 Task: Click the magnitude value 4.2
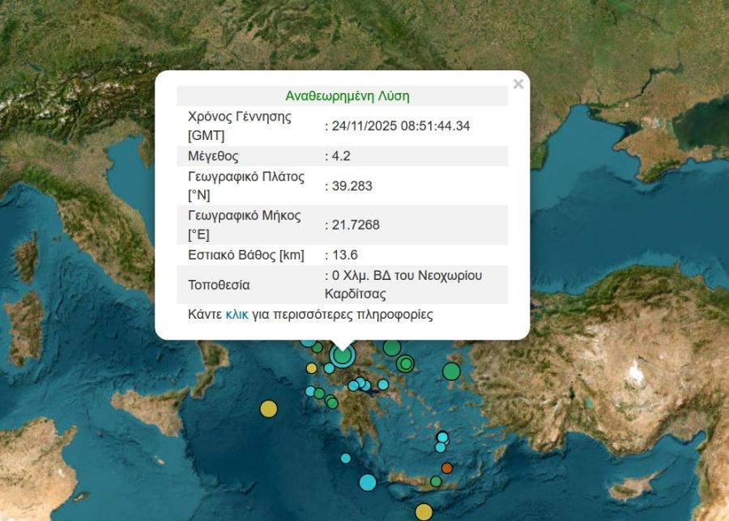[341, 156]
